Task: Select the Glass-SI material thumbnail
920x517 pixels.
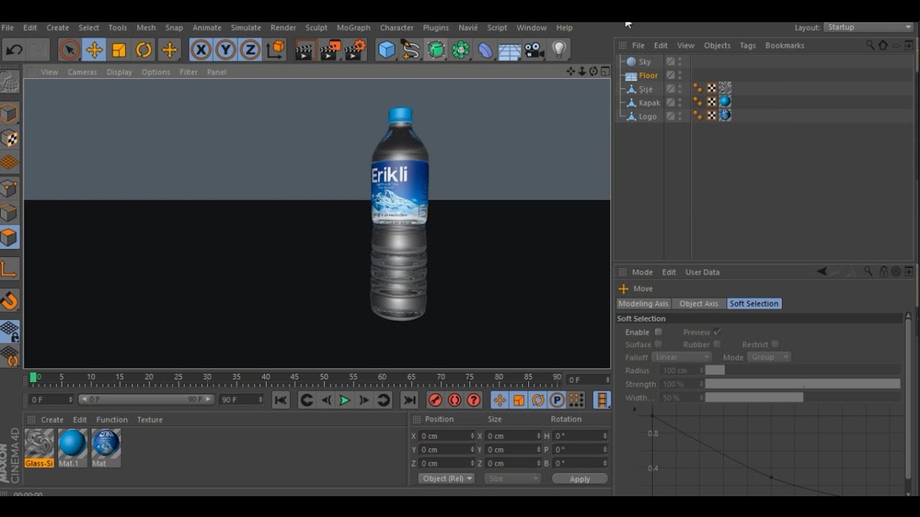Action: point(39,448)
